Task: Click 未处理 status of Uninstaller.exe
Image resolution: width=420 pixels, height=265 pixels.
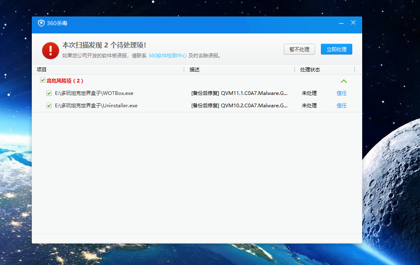Action: [x=309, y=106]
